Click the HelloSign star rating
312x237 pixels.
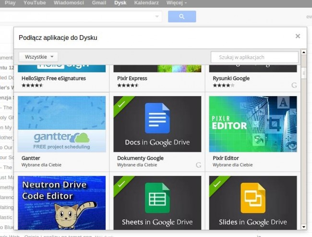click(x=32, y=86)
